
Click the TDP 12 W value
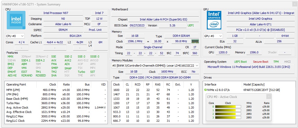point(99,19)
